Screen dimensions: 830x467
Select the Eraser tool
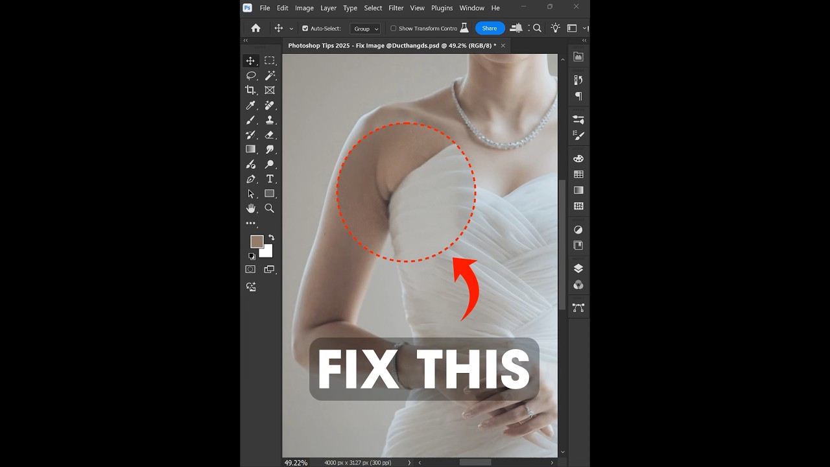coord(270,135)
